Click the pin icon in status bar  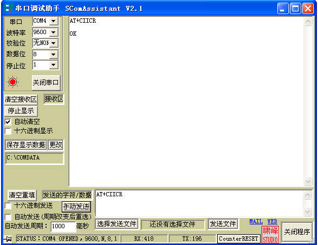point(8,239)
